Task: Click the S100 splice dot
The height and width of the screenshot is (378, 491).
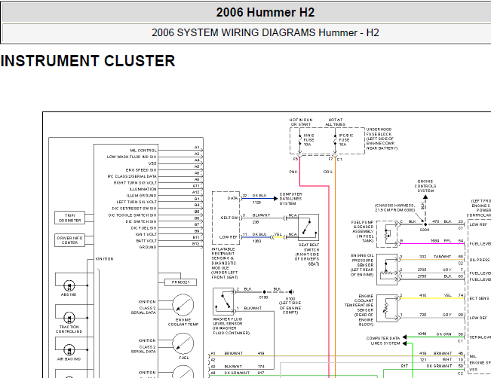Action: (x=264, y=292)
